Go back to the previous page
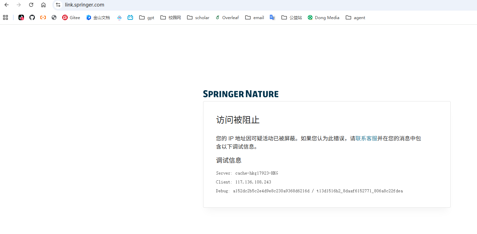The width and height of the screenshot is (477, 234). [x=6, y=5]
